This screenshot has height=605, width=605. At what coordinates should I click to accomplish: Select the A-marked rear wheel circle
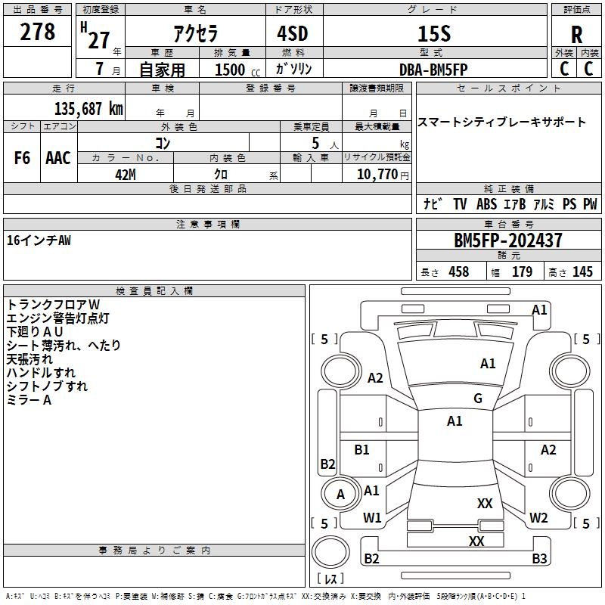[340, 494]
